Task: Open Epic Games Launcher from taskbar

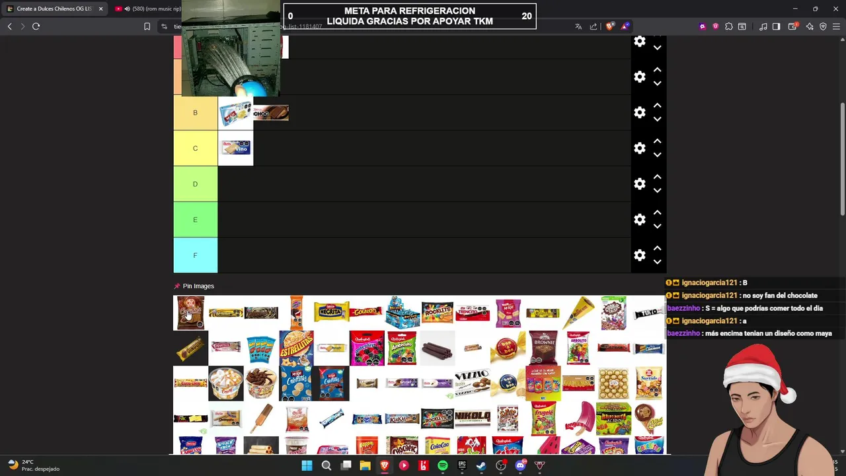Action: click(462, 465)
